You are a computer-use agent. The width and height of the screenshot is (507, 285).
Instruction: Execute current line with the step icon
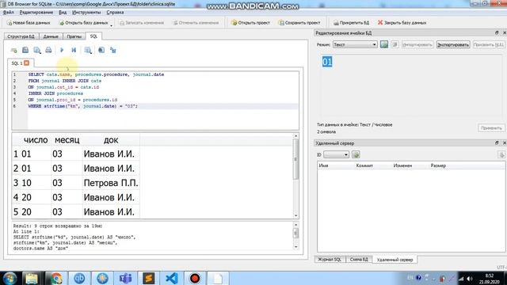coord(74,50)
